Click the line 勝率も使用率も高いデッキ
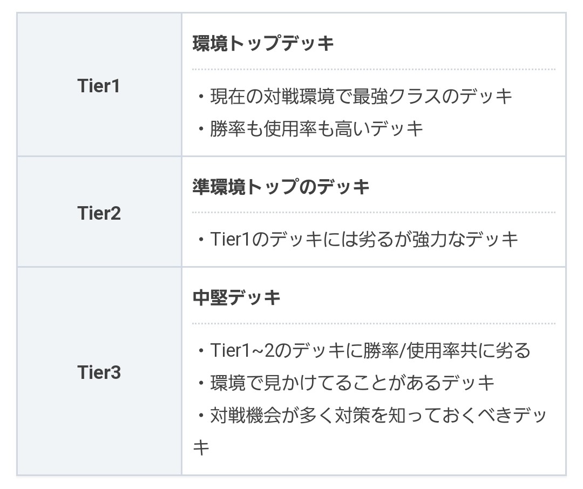 (316, 129)
